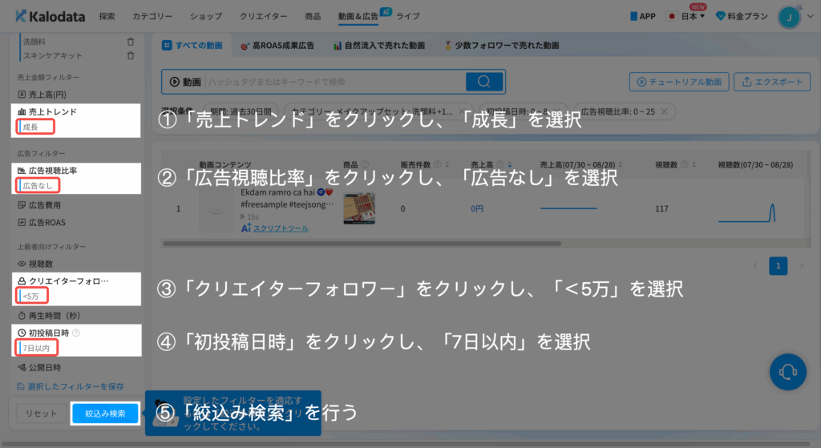This screenshot has height=448, width=821.
Task: Open the 広告視聴比率 filter
Action: pyautogui.click(x=47, y=171)
